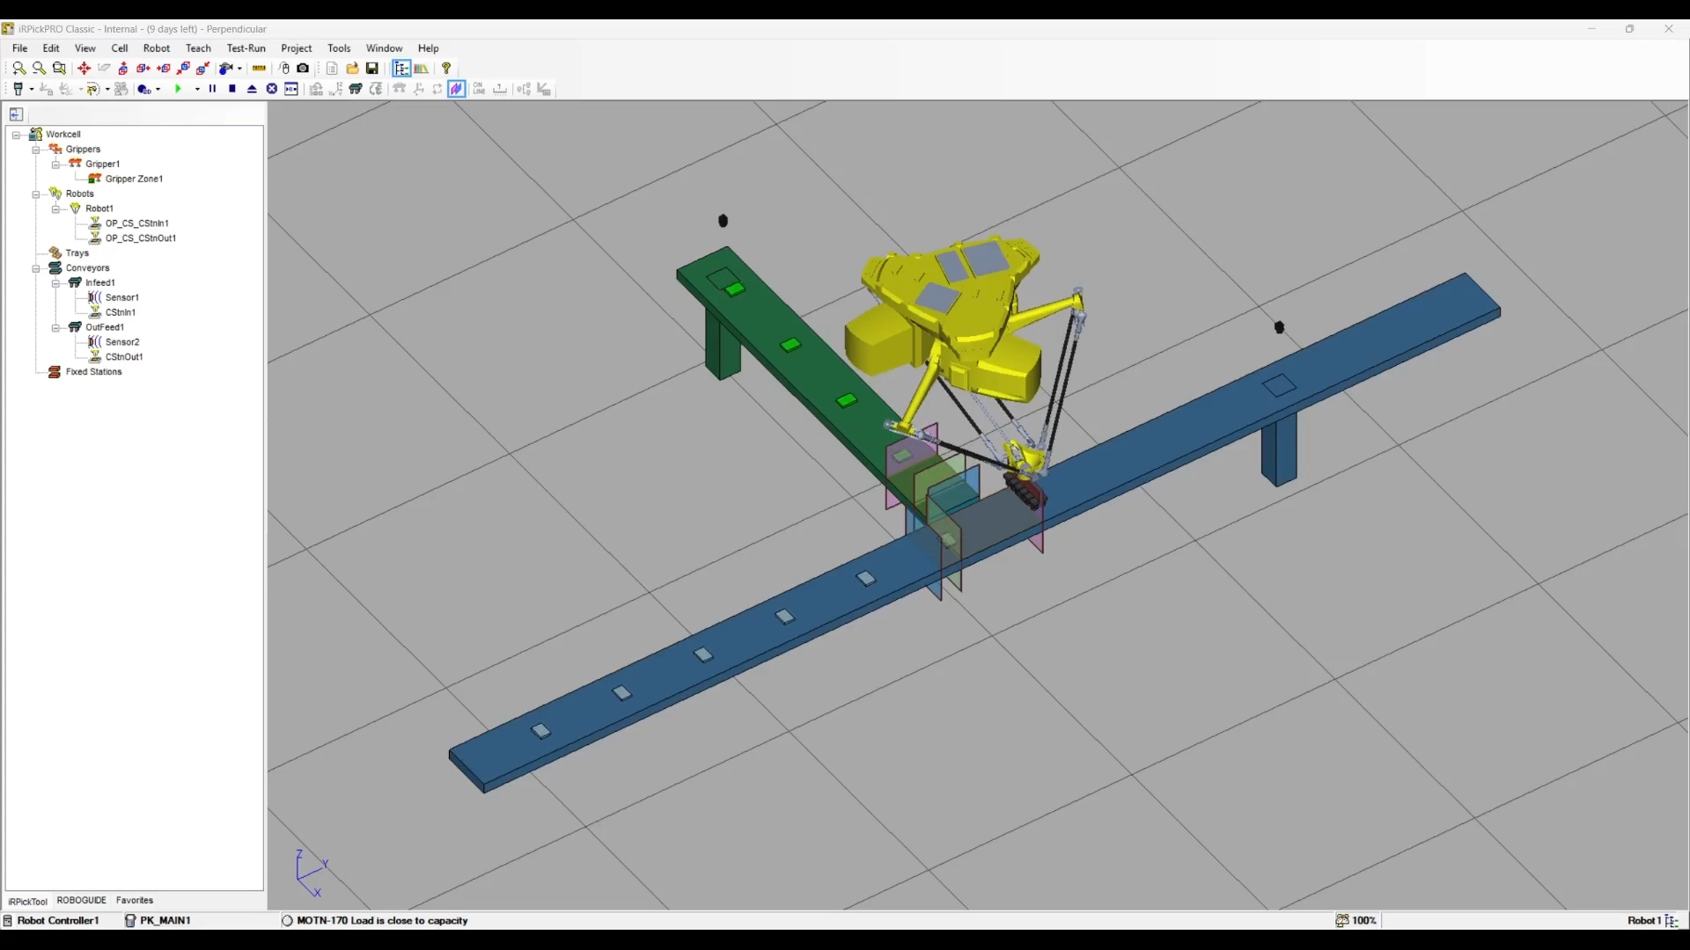Click the green run play button
Image resolution: width=1690 pixels, height=950 pixels.
coord(179,89)
